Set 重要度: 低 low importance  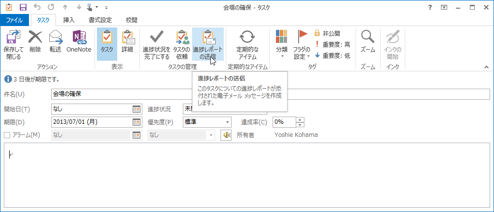coord(332,55)
